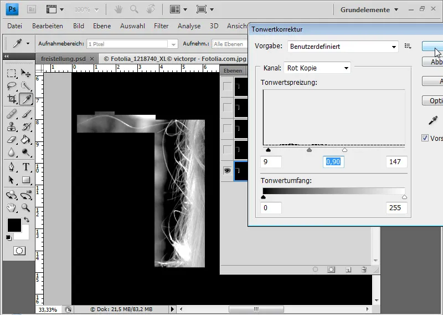This screenshot has width=443, height=315.
Task: Select the Blur droplet tool
Action: (11, 153)
